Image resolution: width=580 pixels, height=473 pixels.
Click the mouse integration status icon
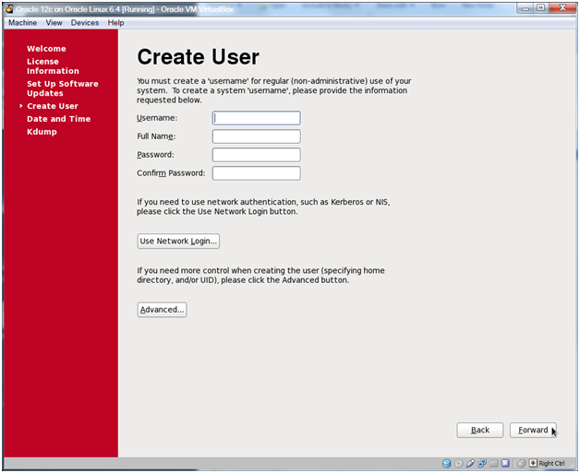point(521,463)
